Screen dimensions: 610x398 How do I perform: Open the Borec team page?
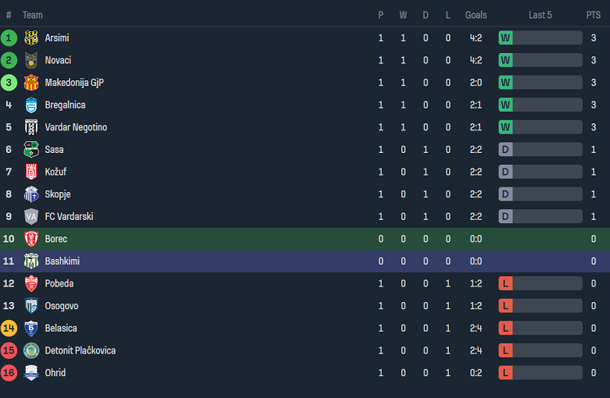(x=56, y=239)
